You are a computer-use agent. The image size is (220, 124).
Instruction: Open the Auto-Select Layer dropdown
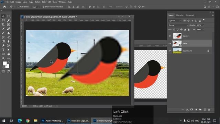36,7
